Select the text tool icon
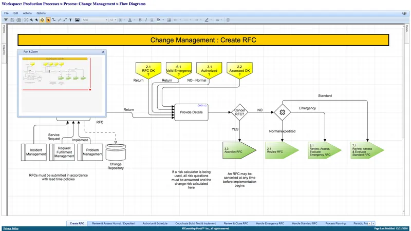 click(x=70, y=20)
